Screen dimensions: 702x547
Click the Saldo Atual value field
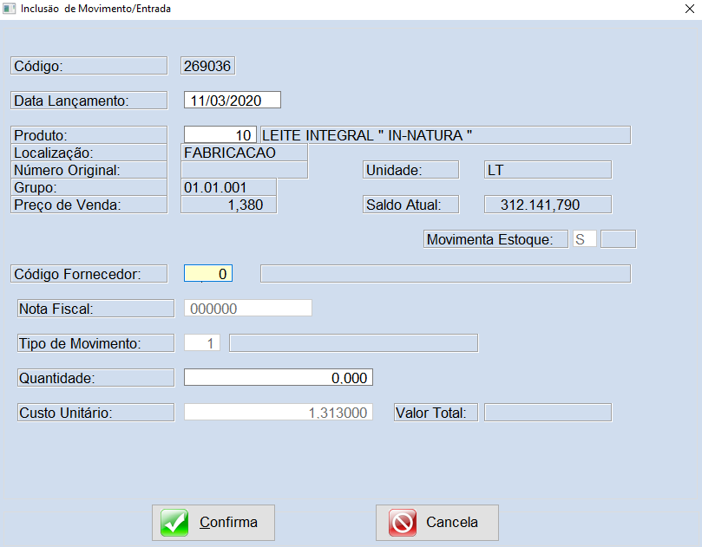pyautogui.click(x=547, y=205)
